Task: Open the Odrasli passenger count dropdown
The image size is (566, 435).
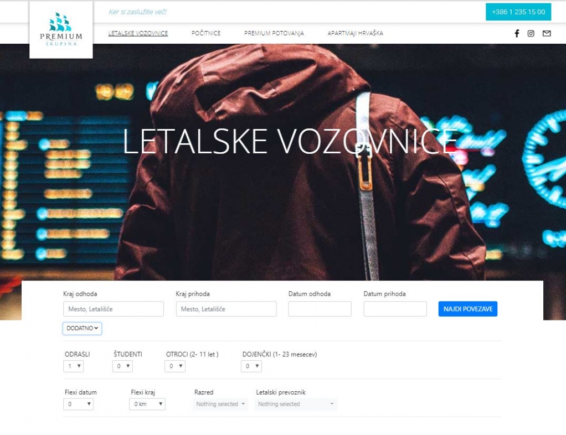Action: [x=74, y=366]
